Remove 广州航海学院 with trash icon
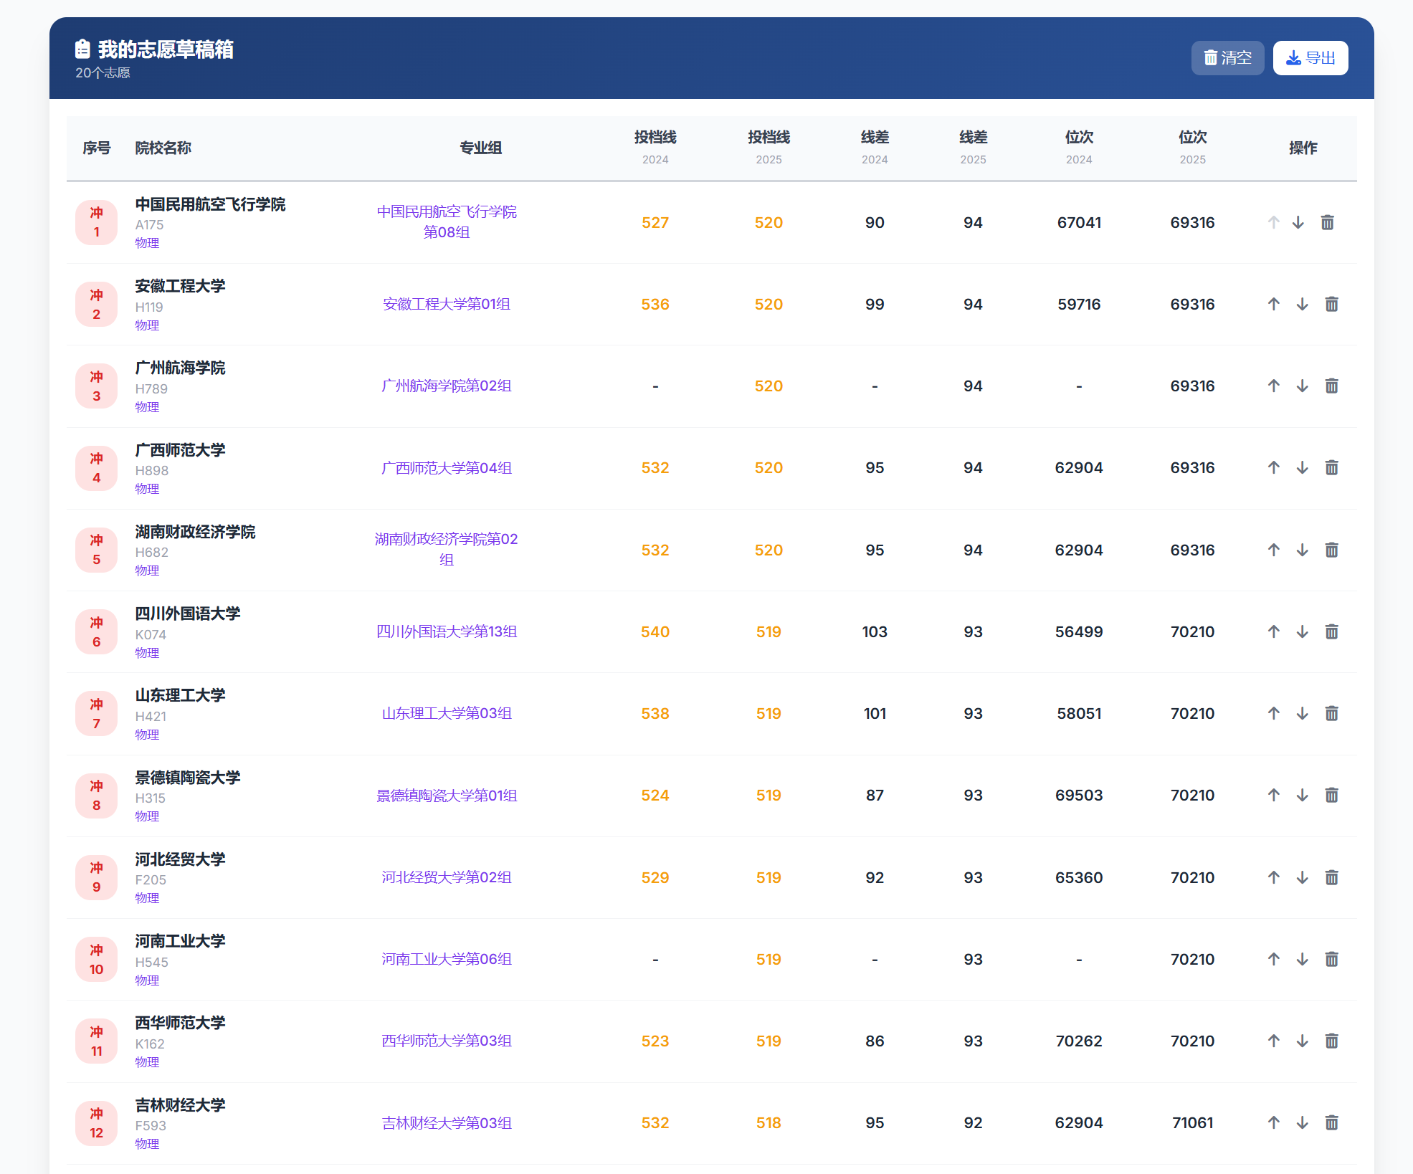 click(1332, 386)
